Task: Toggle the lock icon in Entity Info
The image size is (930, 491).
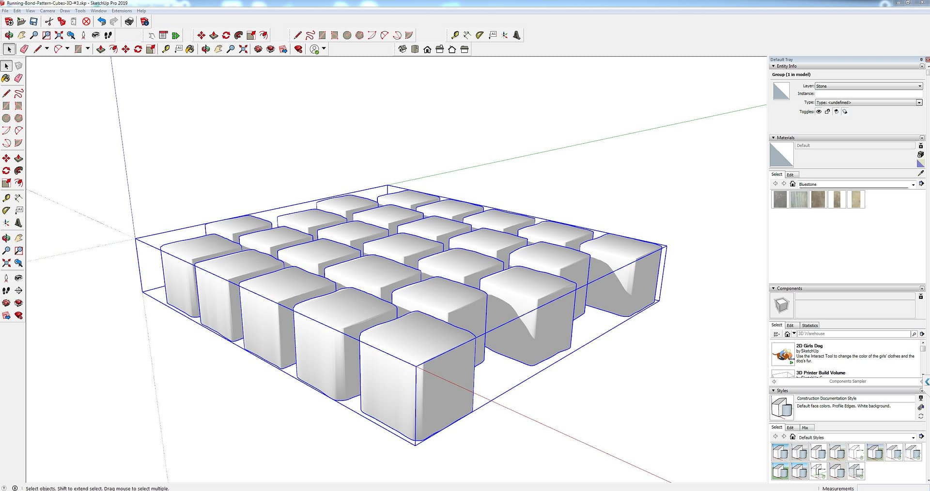Action: [827, 112]
